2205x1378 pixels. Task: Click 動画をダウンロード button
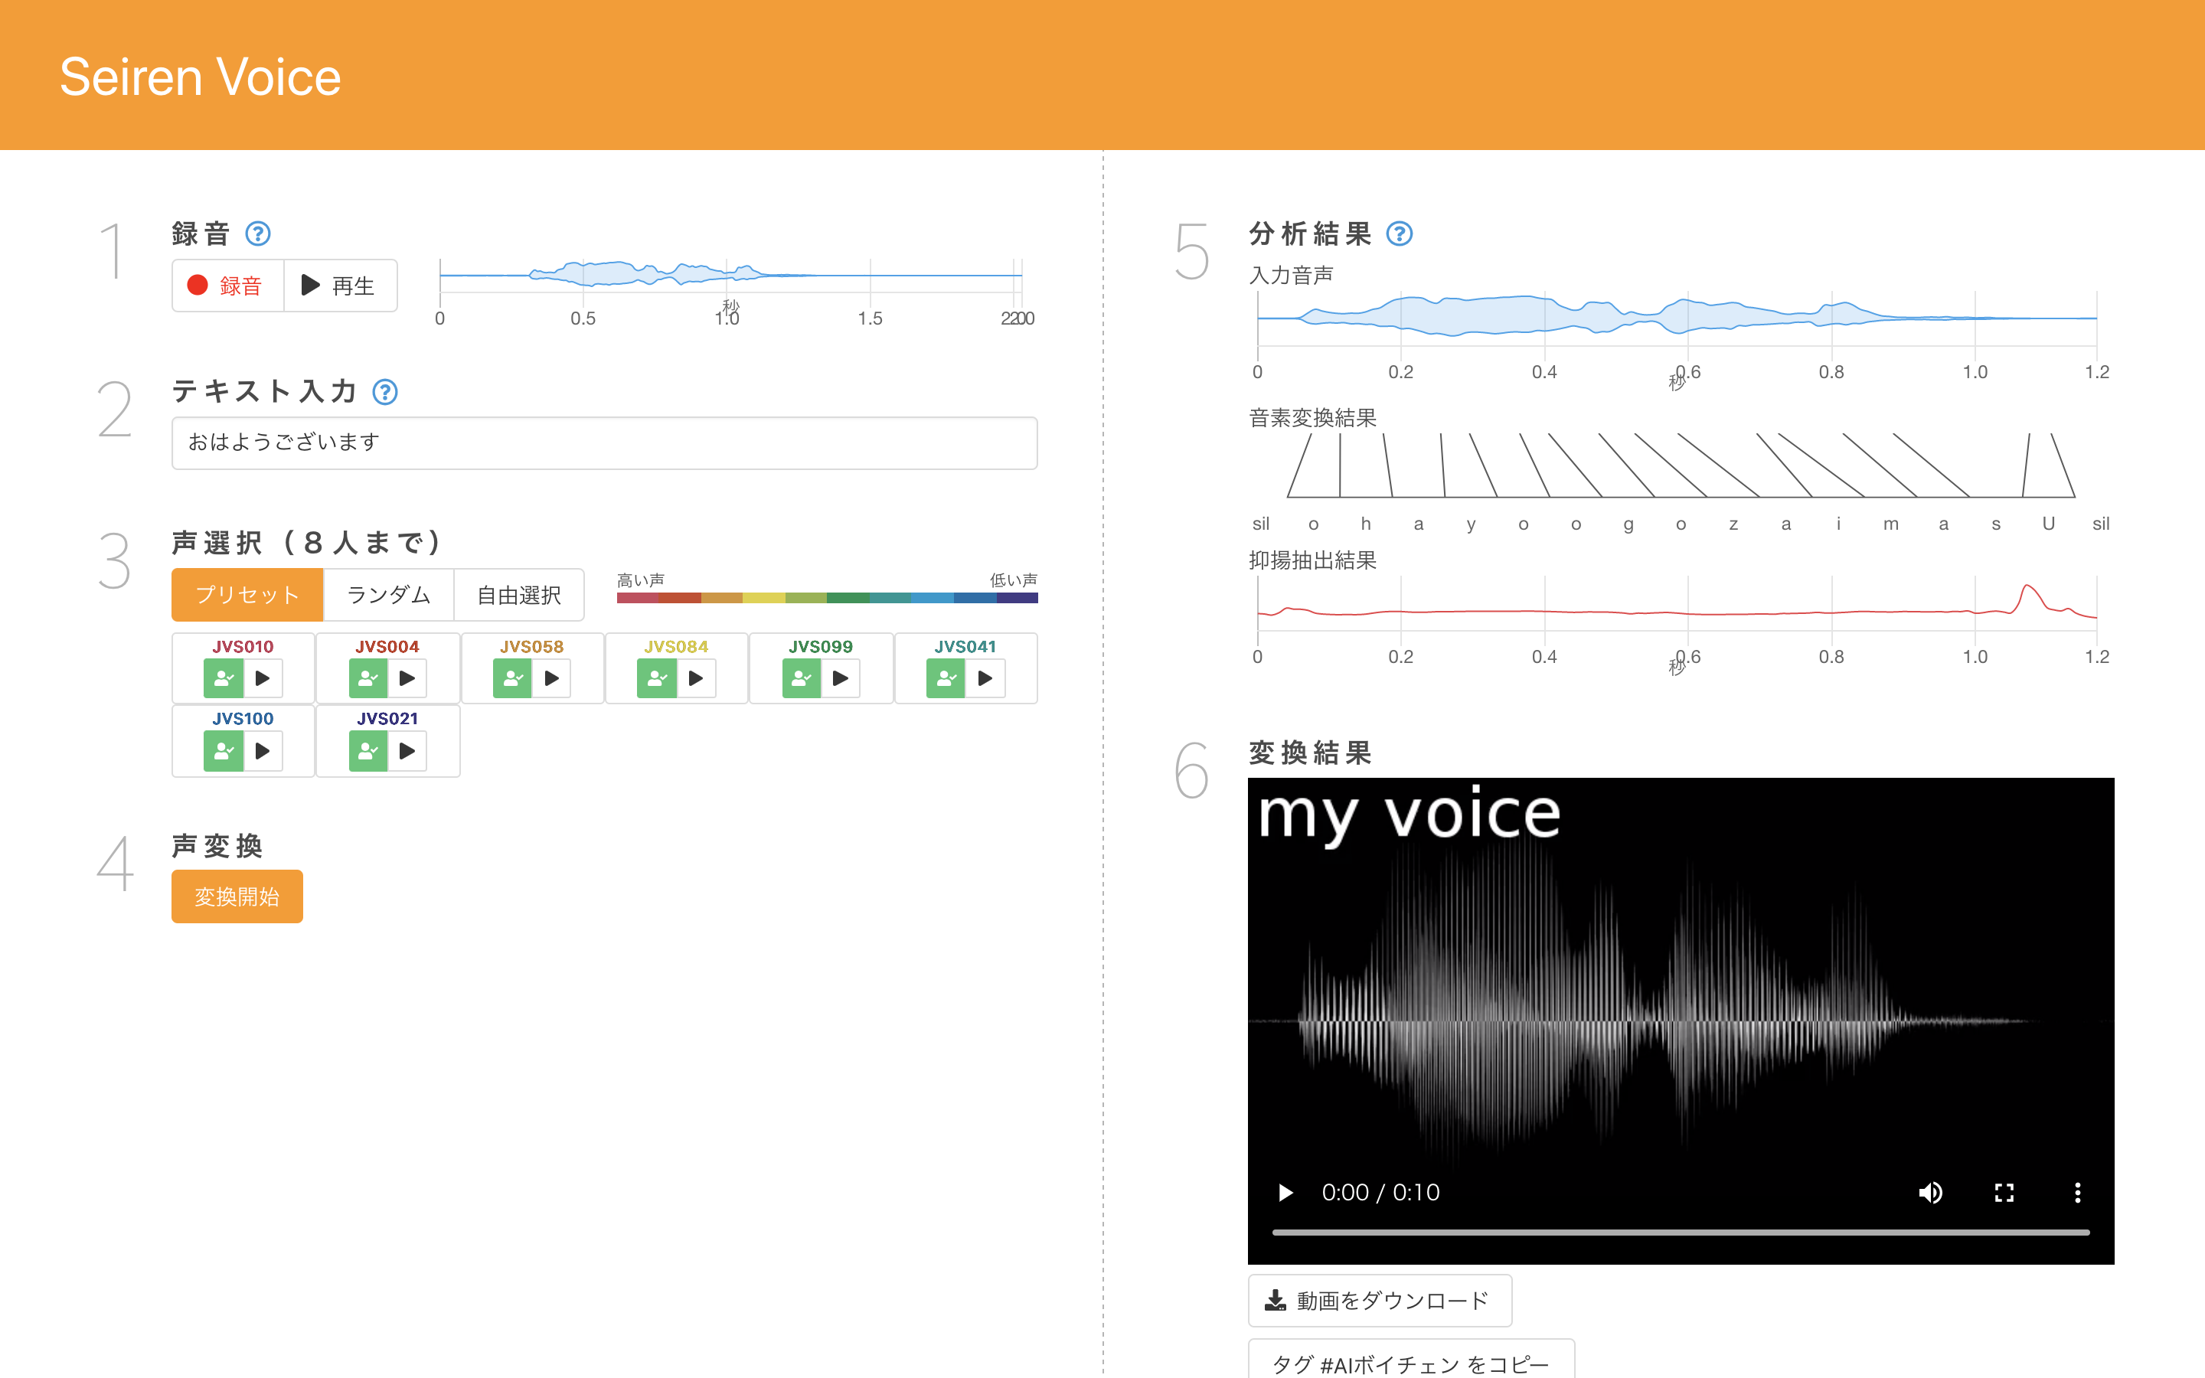[x=1380, y=1301]
